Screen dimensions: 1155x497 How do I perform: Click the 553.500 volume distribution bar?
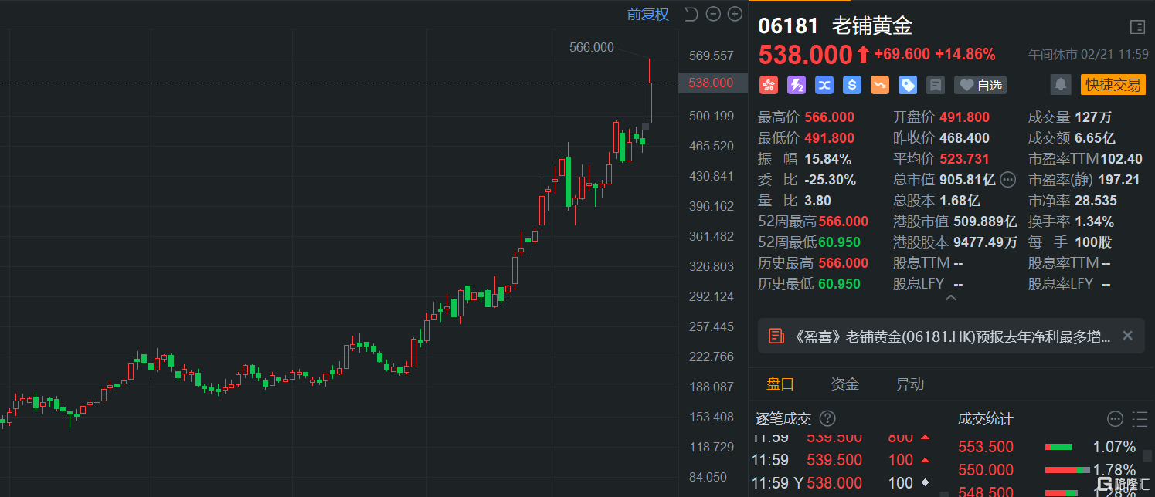click(1058, 447)
